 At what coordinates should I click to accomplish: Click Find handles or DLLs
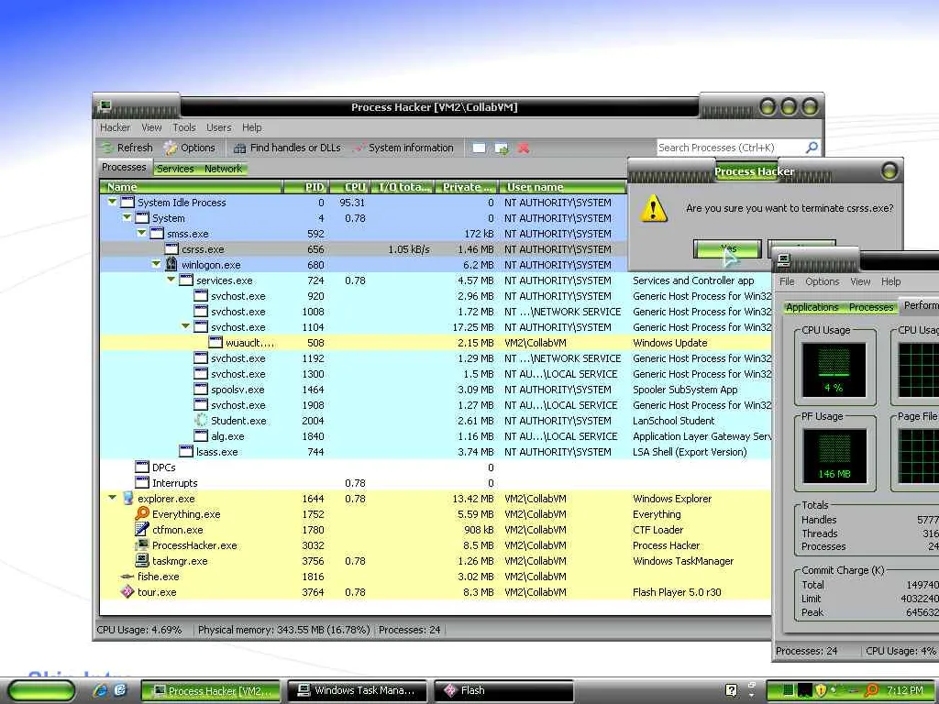(x=287, y=148)
